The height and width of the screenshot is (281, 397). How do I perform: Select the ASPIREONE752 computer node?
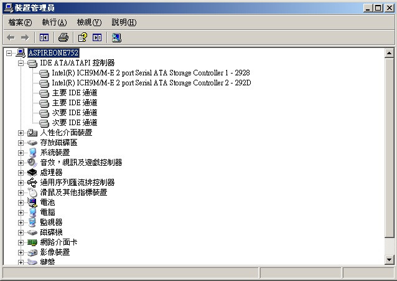54,53
